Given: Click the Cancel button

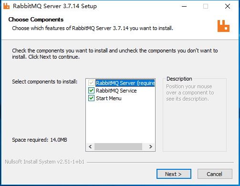Looking at the screenshot, I should (215, 174).
